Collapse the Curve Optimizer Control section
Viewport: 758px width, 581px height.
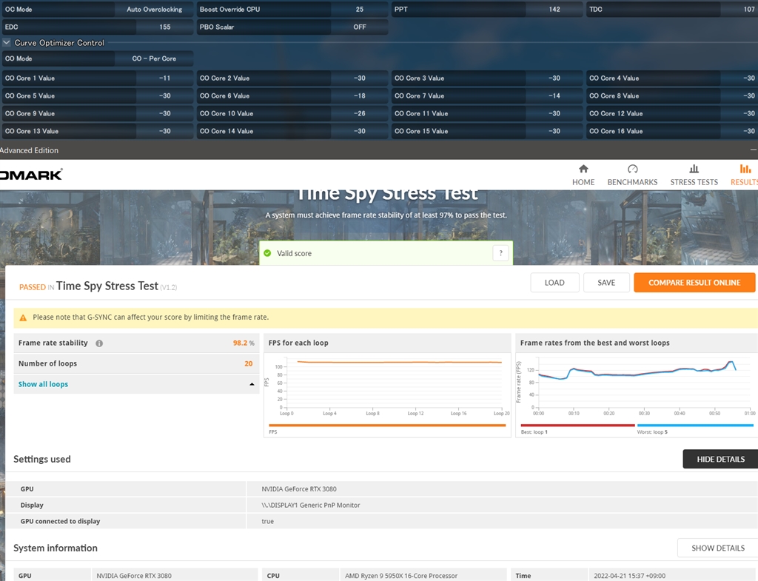coord(7,43)
